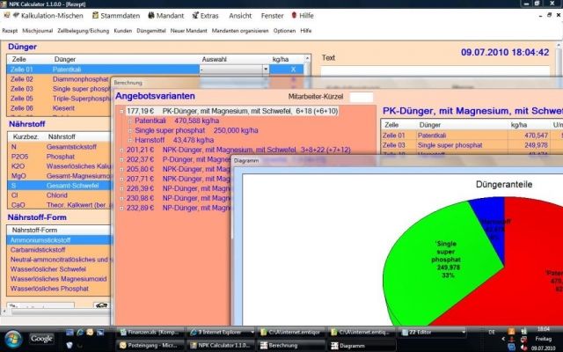Collapse the 177,19 € PK-Dünger variant
The image size is (563, 352).
(x=121, y=112)
